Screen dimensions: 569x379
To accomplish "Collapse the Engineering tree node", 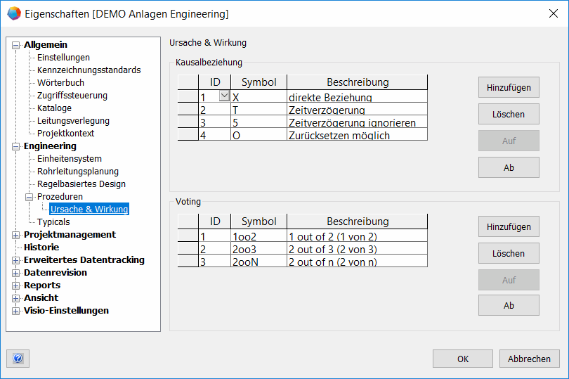I will point(16,146).
